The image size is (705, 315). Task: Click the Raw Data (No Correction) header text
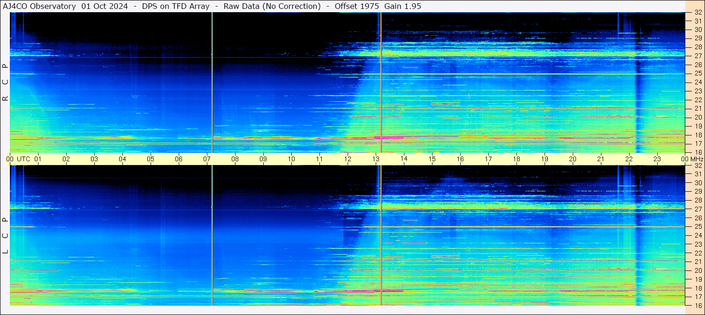(272, 6)
